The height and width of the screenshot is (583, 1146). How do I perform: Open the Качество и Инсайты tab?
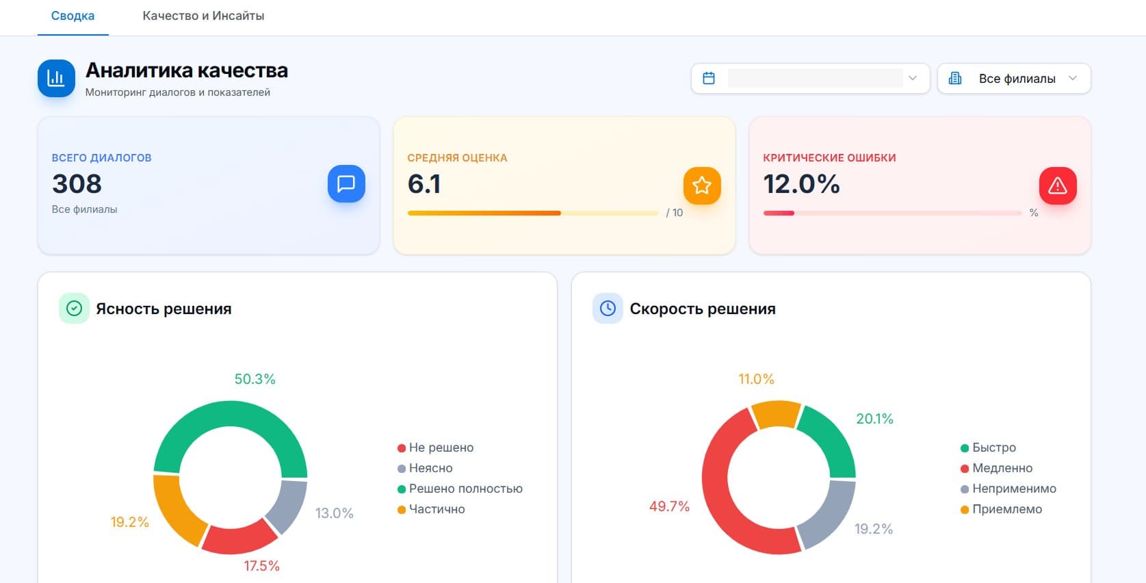(x=203, y=16)
